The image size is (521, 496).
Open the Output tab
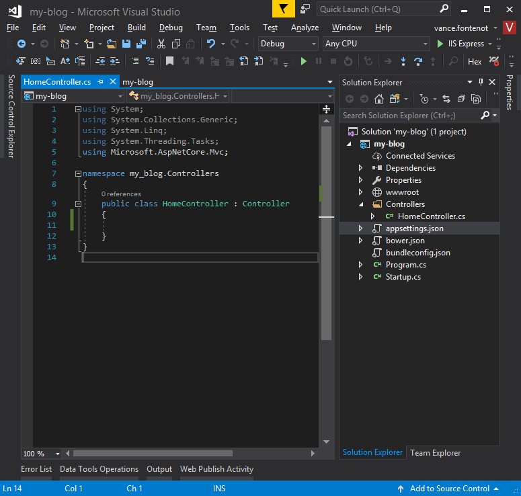point(159,469)
